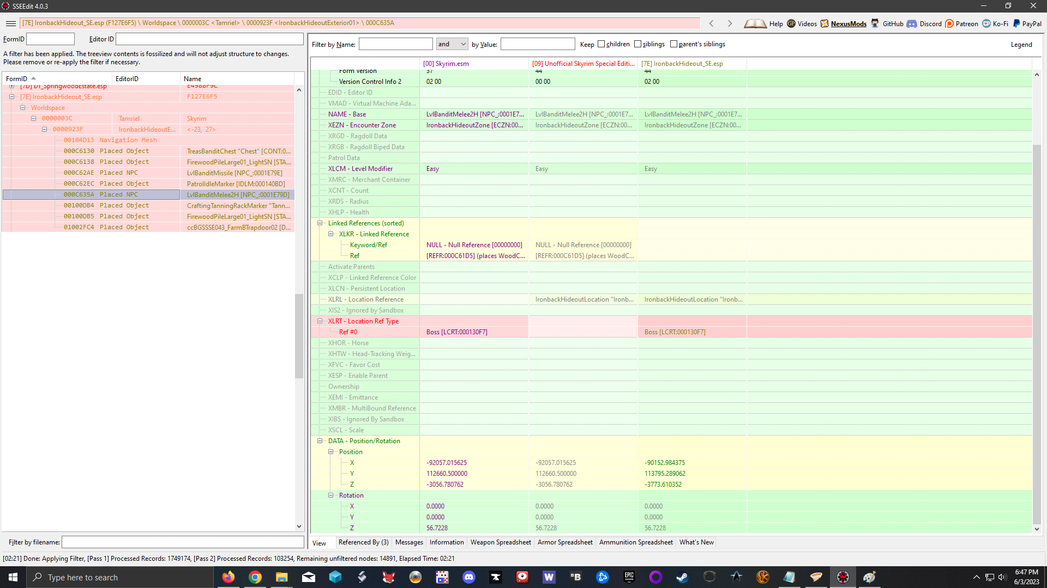The image size is (1047, 588).
Task: Enable the Keep siblings checkbox
Action: pos(637,44)
